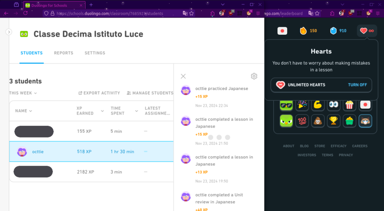Close the octtie activity panel

pyautogui.click(x=183, y=76)
